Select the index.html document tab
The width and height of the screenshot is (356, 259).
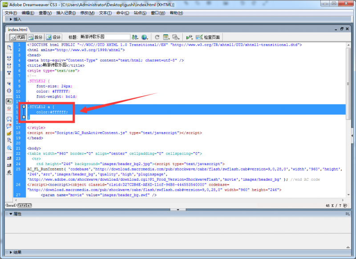pos(17,29)
